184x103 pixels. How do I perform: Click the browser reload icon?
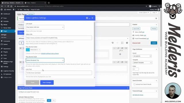(8, 6)
